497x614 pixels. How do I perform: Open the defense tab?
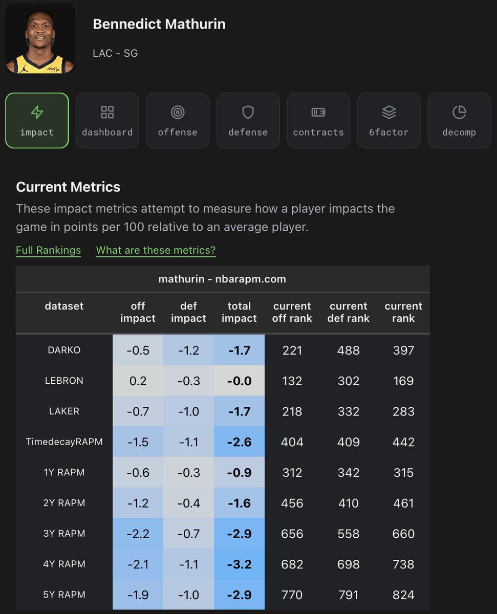tap(248, 121)
